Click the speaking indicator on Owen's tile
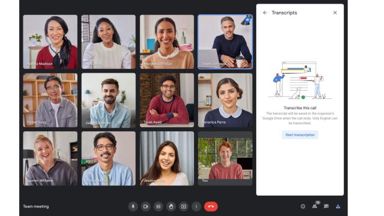Screen dimensions: 384x216 tap(248, 20)
